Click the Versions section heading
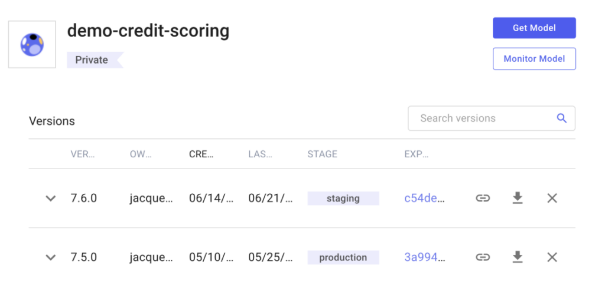Viewport: 605px width, 301px height. pos(52,121)
